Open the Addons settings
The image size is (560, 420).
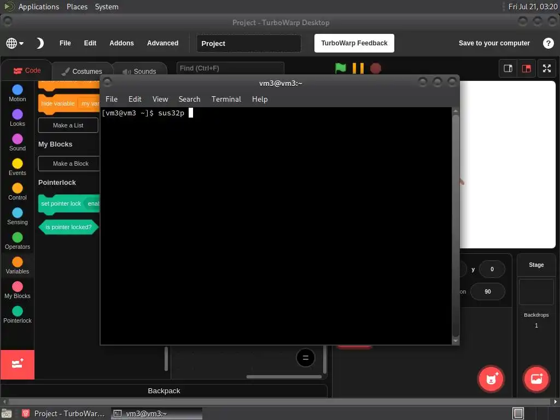(121, 43)
